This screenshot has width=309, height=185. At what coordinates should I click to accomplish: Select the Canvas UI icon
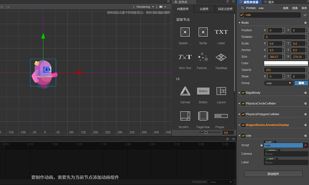coord(185,91)
